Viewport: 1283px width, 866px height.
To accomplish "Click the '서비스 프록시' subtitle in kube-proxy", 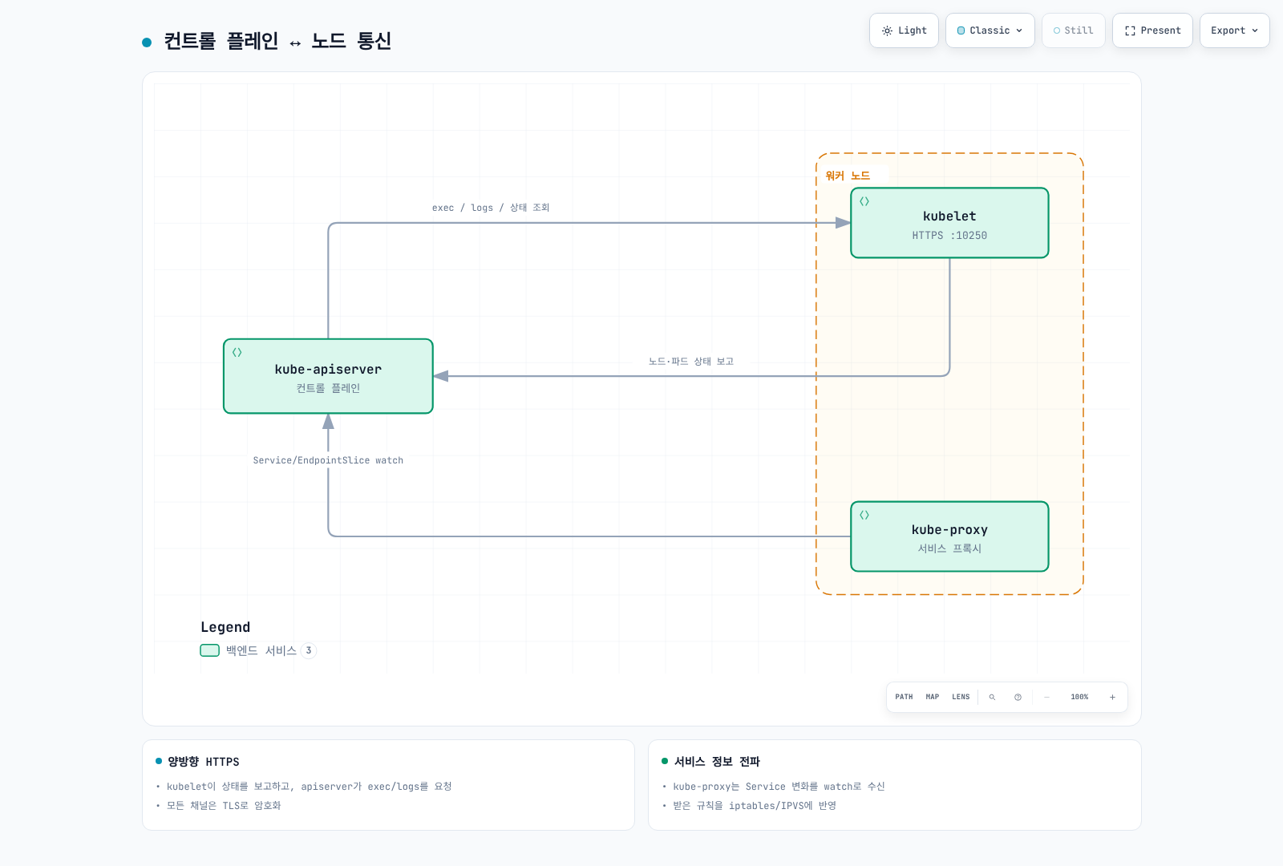I will [x=949, y=548].
